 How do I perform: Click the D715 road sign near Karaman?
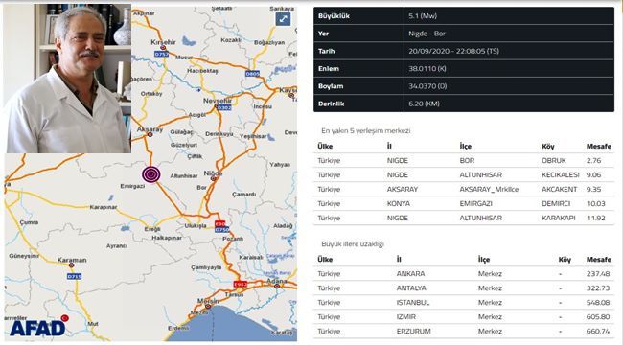tap(75, 276)
